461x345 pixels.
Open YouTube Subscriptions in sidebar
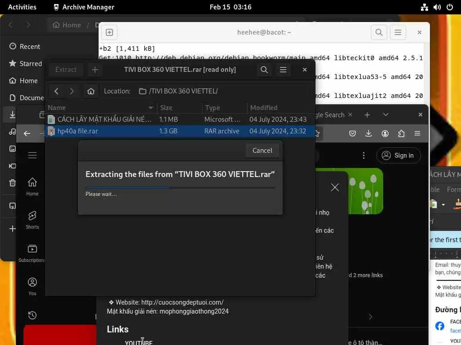click(x=32, y=253)
